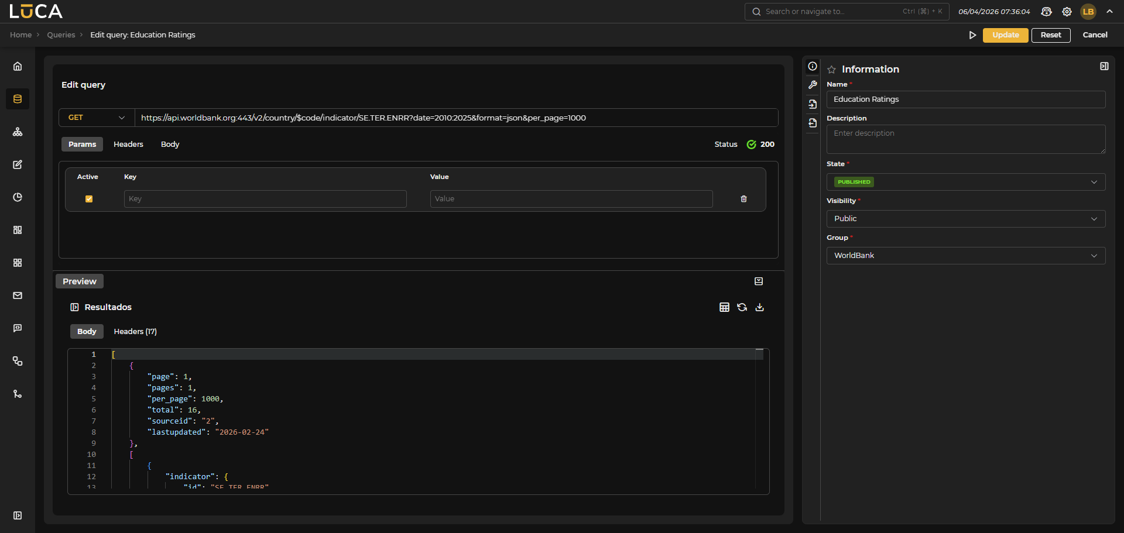This screenshot has width=1124, height=533.
Task: Open the Home icon in the left sidebar
Action: pos(17,66)
